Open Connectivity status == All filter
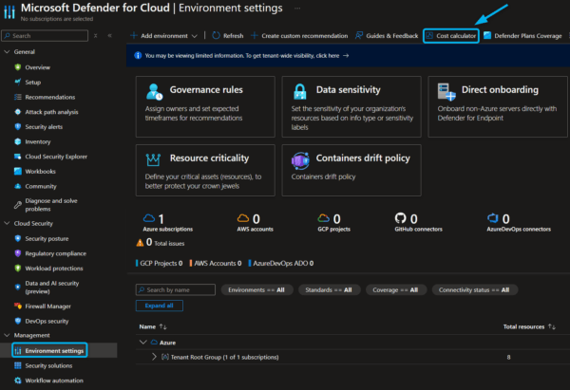Viewport: 570px width, 390px height. 474,289
